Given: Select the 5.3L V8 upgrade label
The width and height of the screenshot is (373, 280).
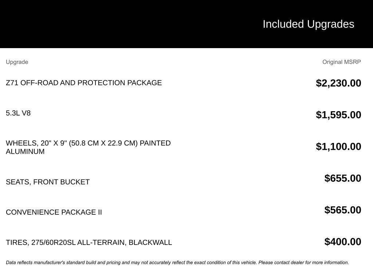Looking at the screenshot, I should [x=18, y=113].
